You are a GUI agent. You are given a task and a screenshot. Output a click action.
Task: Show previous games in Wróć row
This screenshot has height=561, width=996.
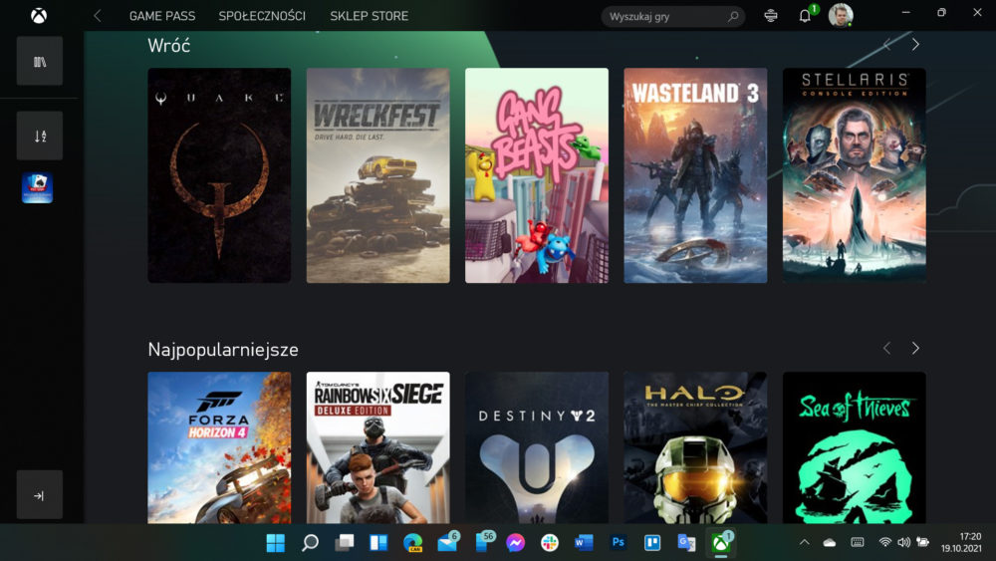pos(886,45)
